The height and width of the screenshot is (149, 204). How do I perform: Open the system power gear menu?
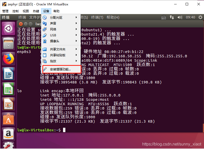click(200, 17)
